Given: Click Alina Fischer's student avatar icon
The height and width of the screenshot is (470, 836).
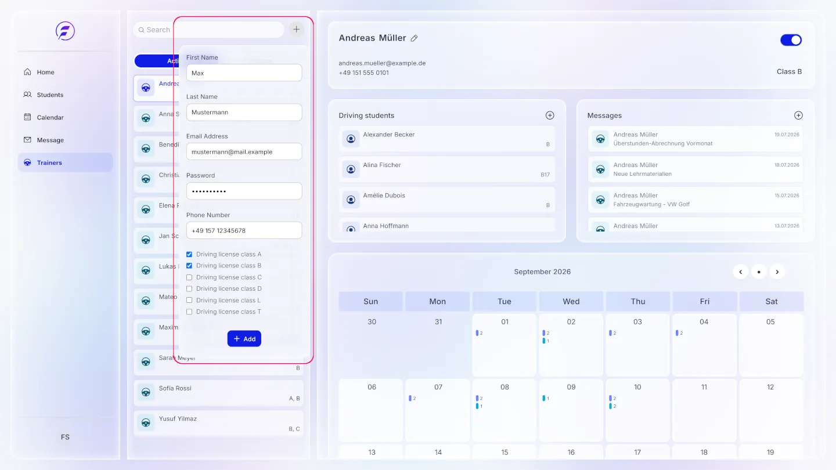Looking at the screenshot, I should (351, 169).
